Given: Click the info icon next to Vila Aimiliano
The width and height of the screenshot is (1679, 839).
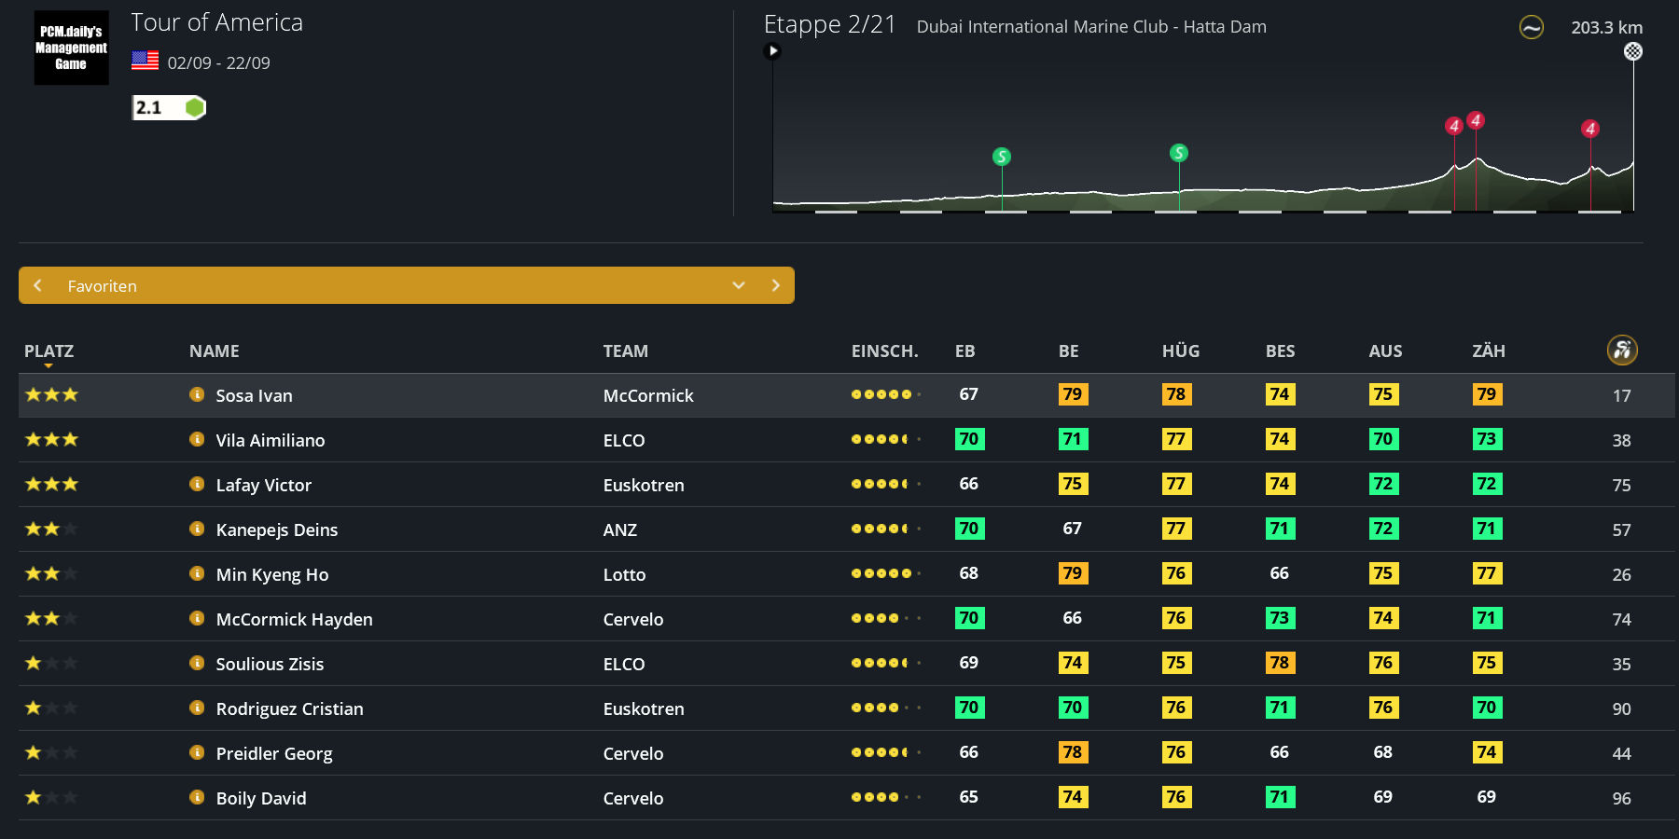Looking at the screenshot, I should 197,439.
